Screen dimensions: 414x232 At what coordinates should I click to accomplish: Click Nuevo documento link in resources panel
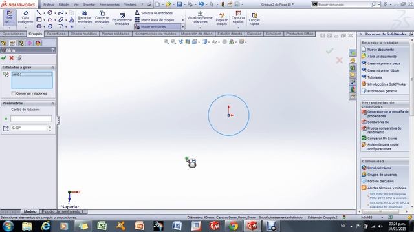[x=380, y=50]
